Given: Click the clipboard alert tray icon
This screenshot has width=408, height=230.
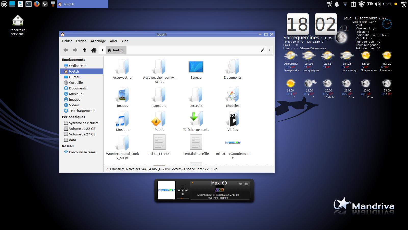Looking at the screenshot, I should 353,4.
